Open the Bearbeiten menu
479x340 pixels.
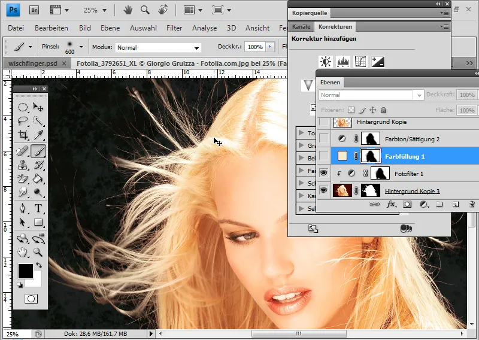(51, 28)
